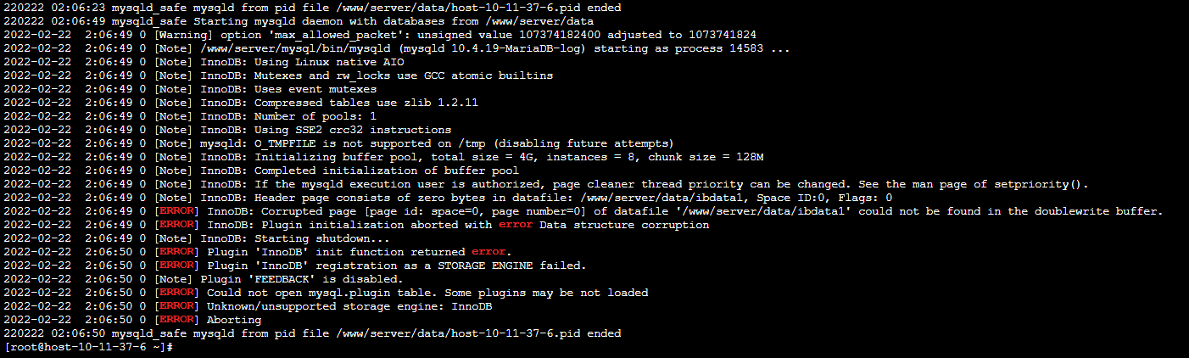1189x358 pixels.
Task: Click 'registration as a STORAGE ENGINE failed' line
Action: click(397, 266)
